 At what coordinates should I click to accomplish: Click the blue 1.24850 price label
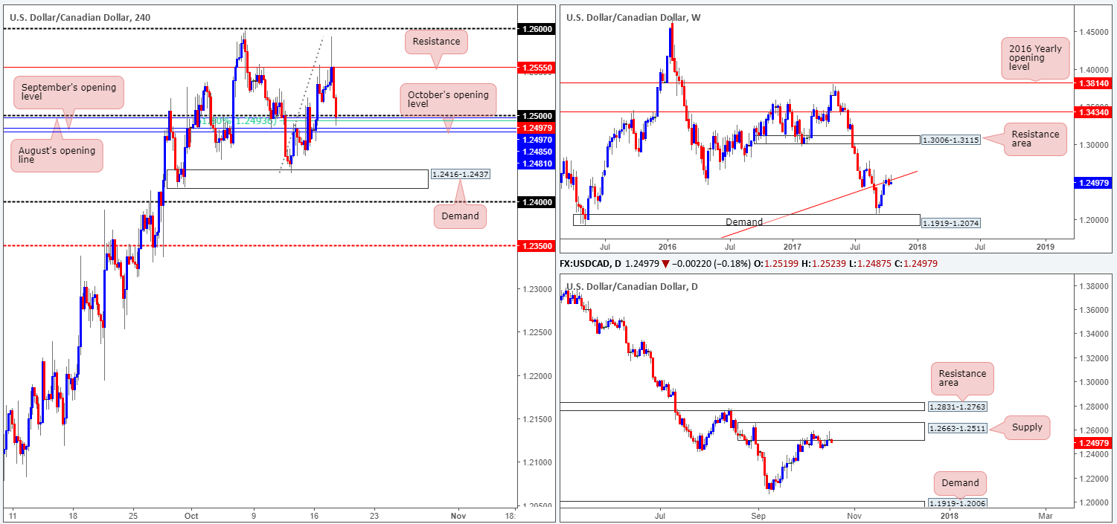pyautogui.click(x=537, y=151)
